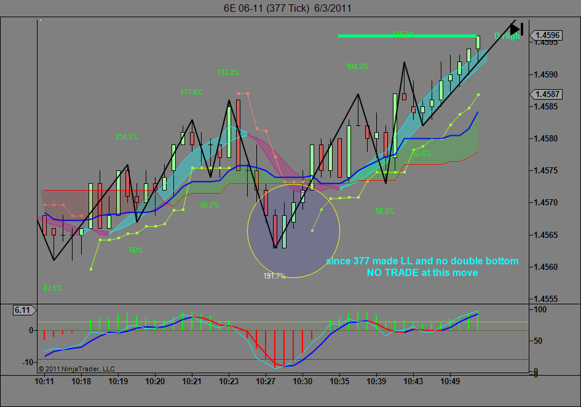Select the purple lower threshold line in indicator
581x407 pixels.
pyautogui.click(x=283, y=359)
